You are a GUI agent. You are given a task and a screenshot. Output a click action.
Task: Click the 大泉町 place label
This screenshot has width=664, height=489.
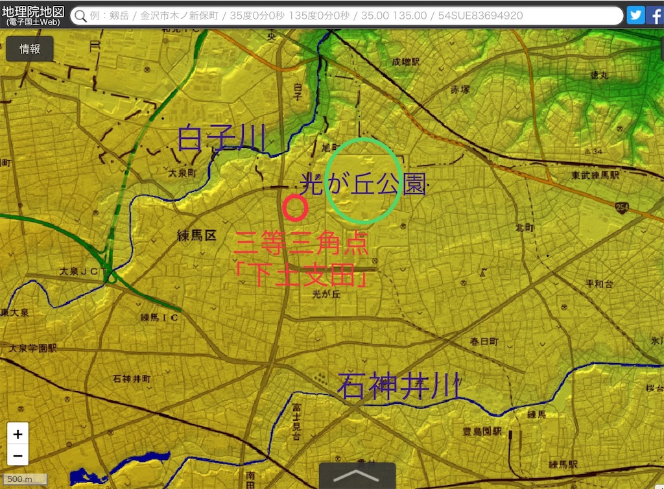click(182, 173)
